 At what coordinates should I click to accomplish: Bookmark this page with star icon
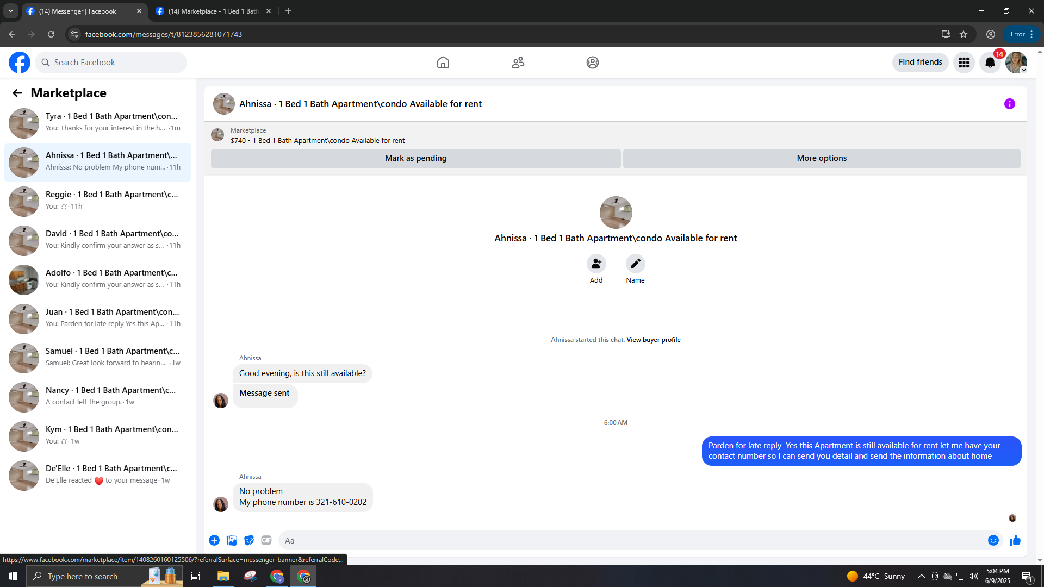pyautogui.click(x=964, y=34)
